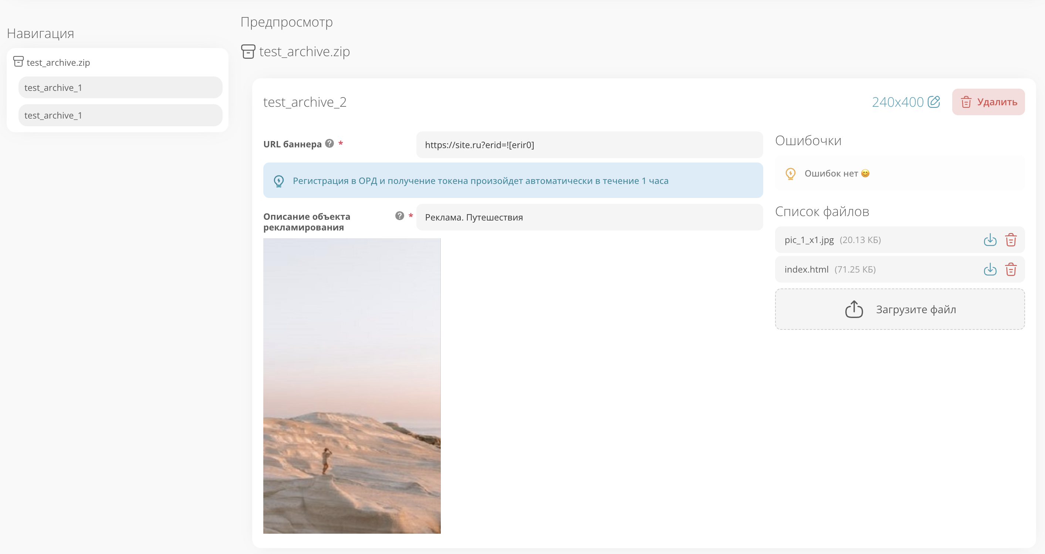
Task: Click the Предпросмотр heading
Action: [x=287, y=22]
